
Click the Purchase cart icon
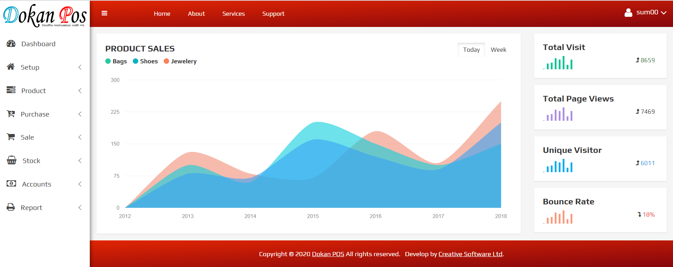(x=11, y=114)
